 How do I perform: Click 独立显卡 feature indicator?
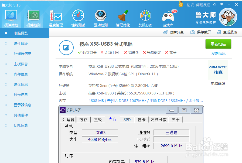[x=87, y=53]
